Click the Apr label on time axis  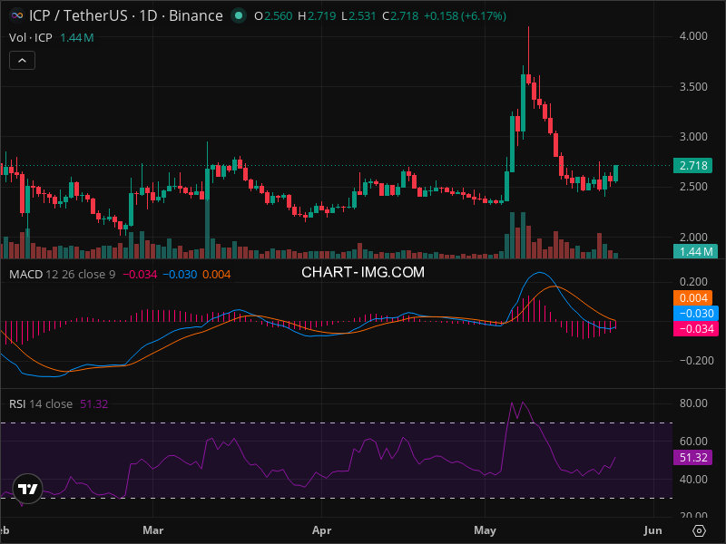click(x=321, y=530)
